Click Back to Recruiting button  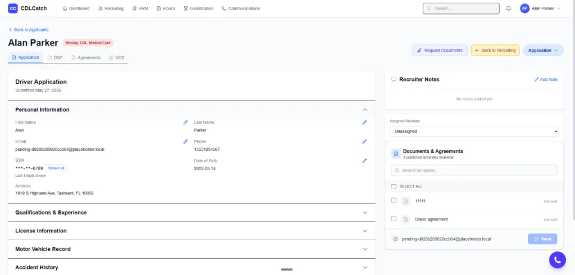point(495,51)
